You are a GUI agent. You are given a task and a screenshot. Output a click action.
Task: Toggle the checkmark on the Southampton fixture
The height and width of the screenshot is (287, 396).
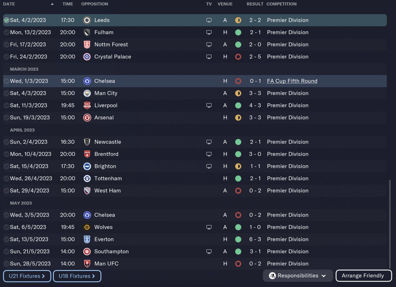(6, 252)
